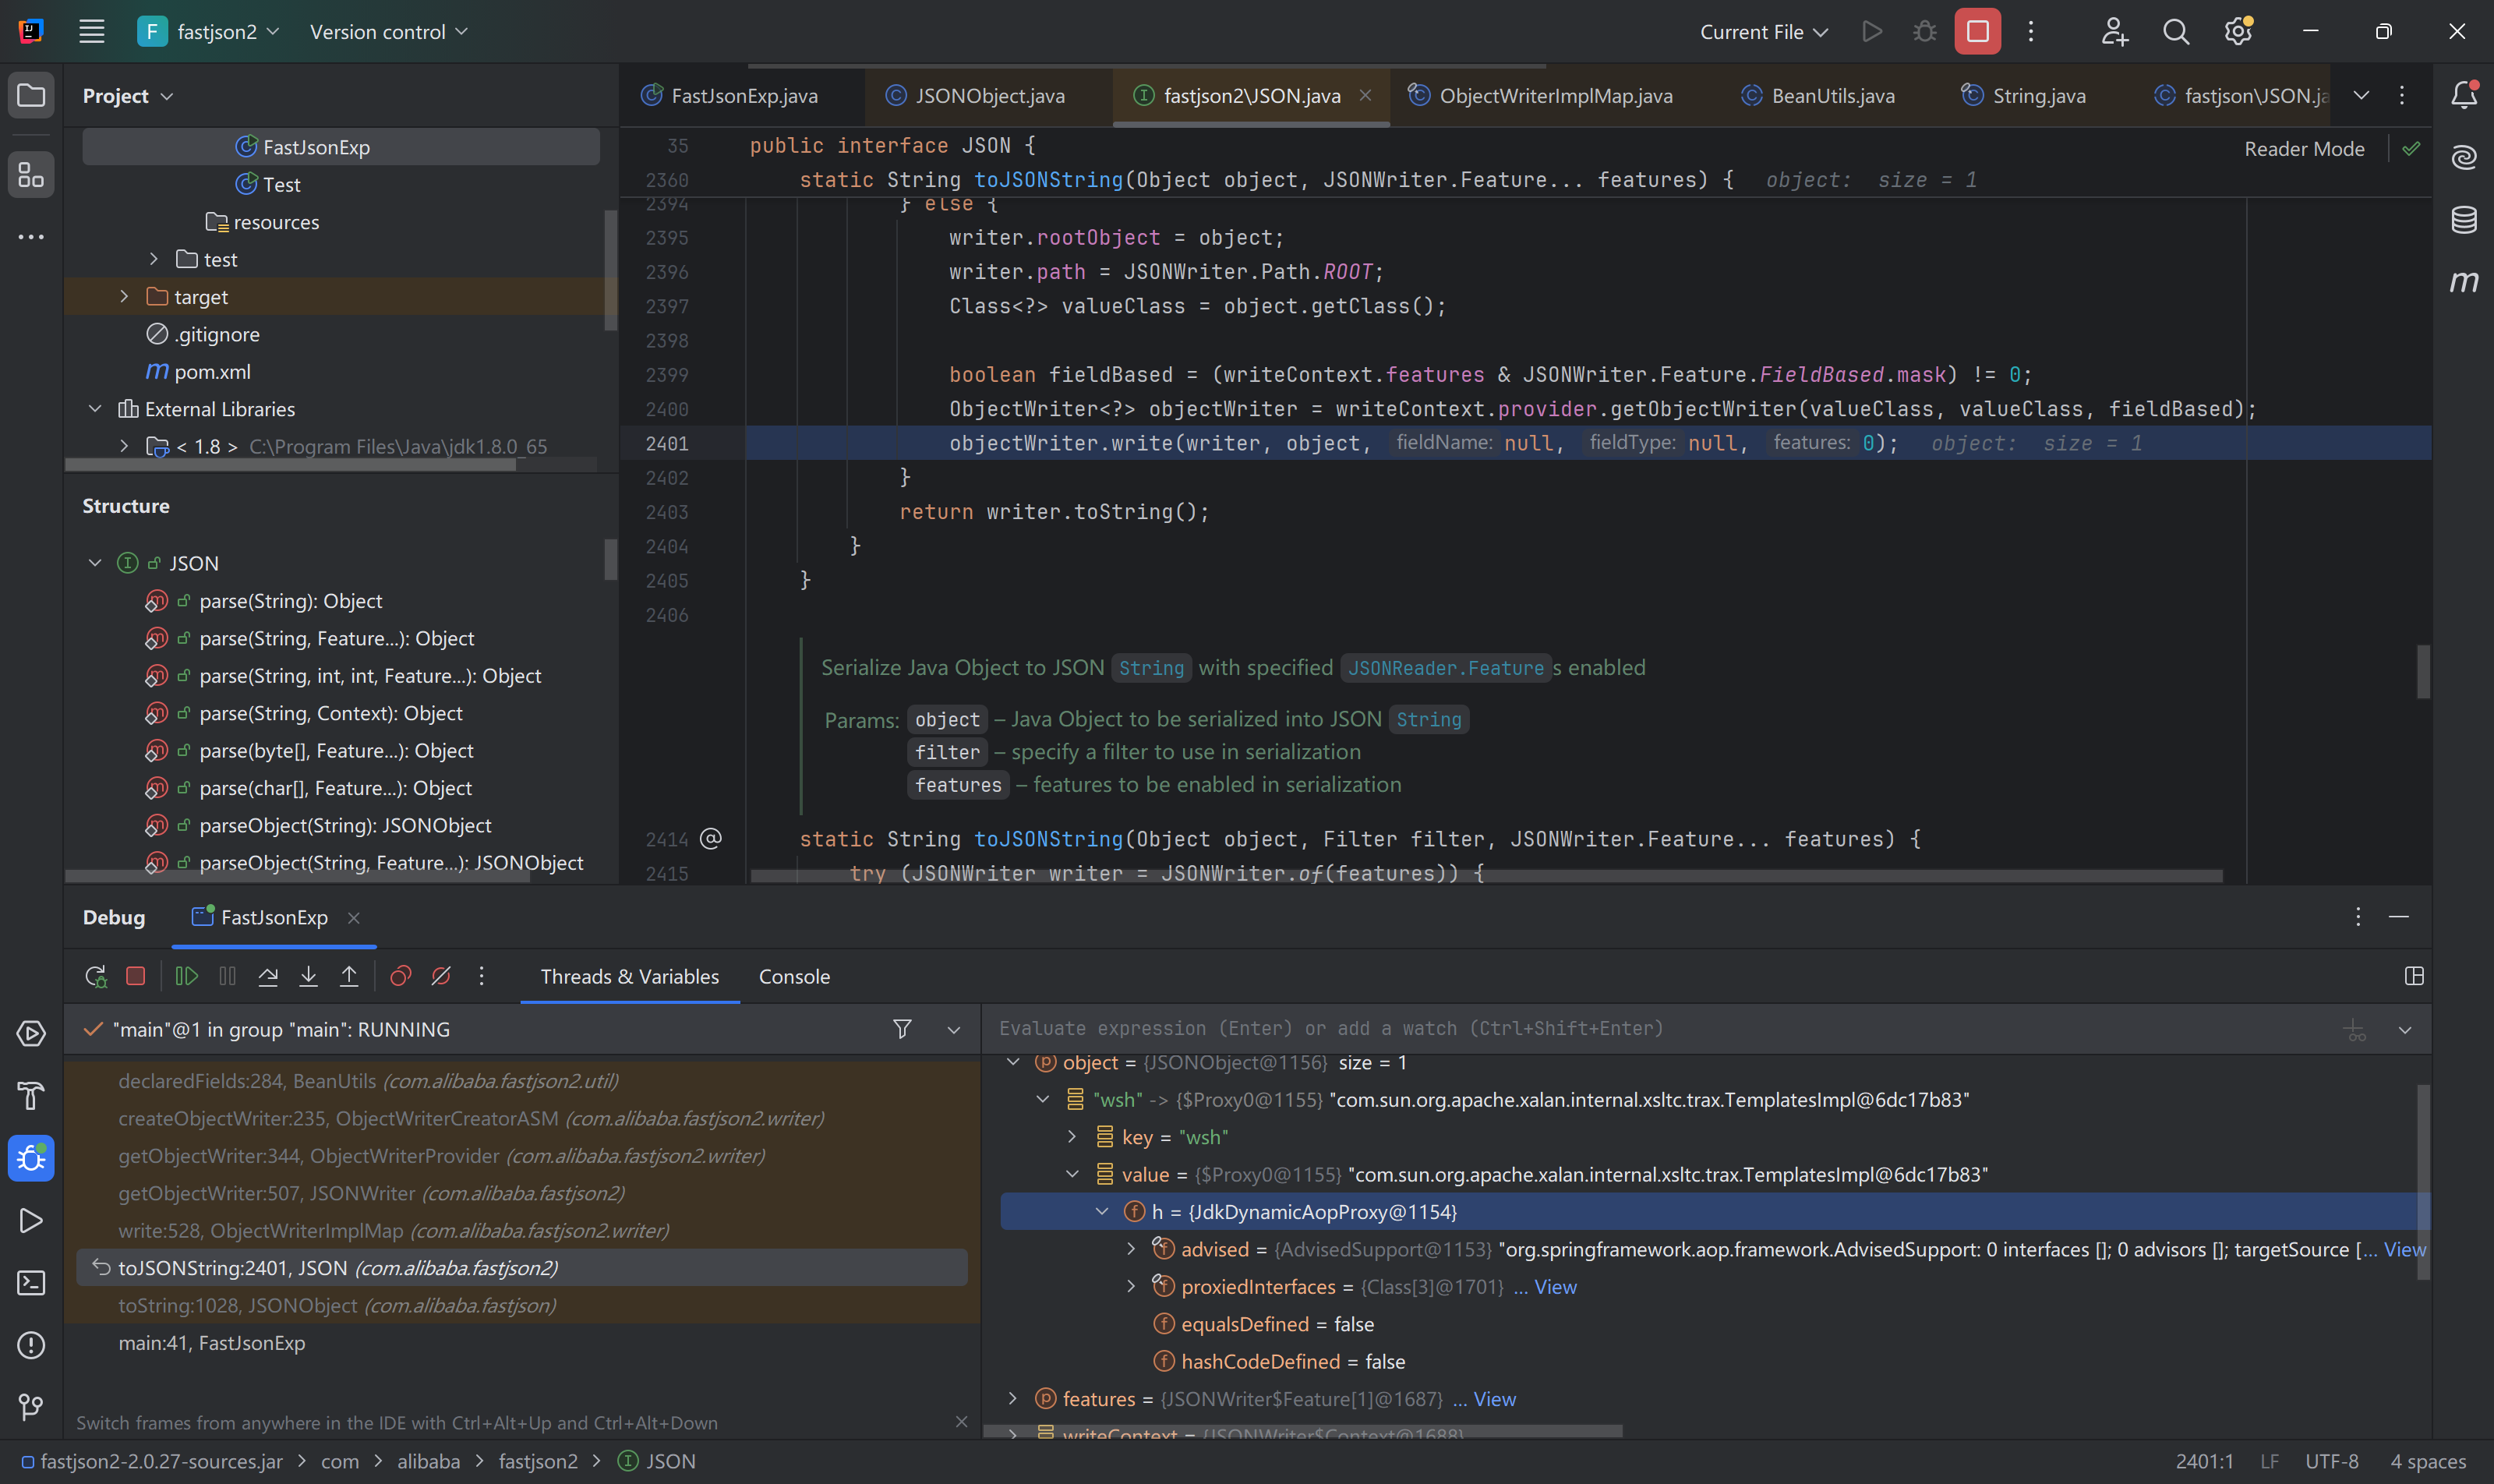Screen dimensions: 2494x1484
Task: Expand the target folder
Action: tap(124, 297)
